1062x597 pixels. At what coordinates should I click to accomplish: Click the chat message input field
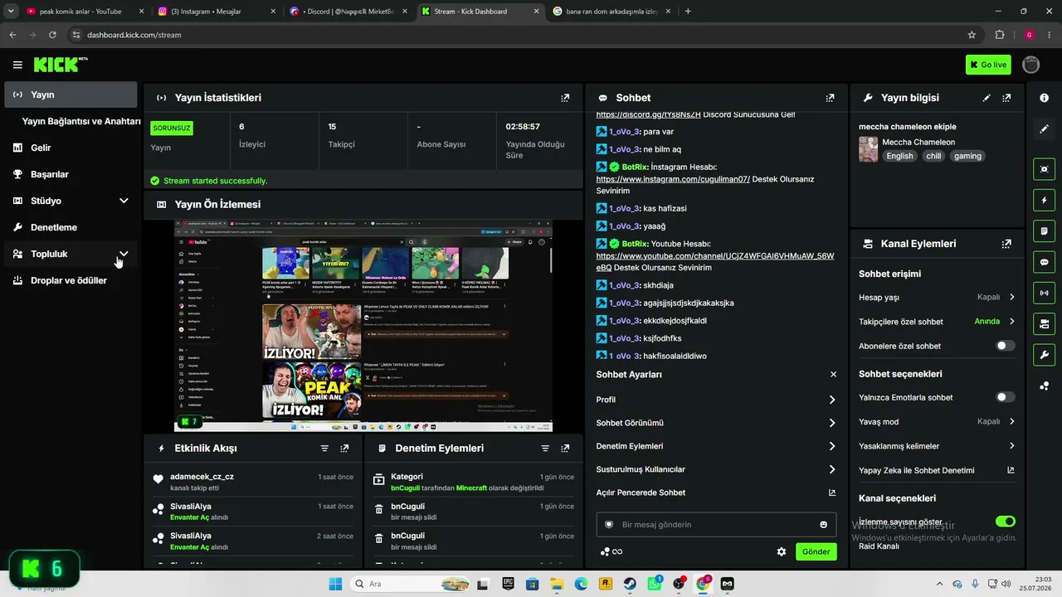point(716,525)
